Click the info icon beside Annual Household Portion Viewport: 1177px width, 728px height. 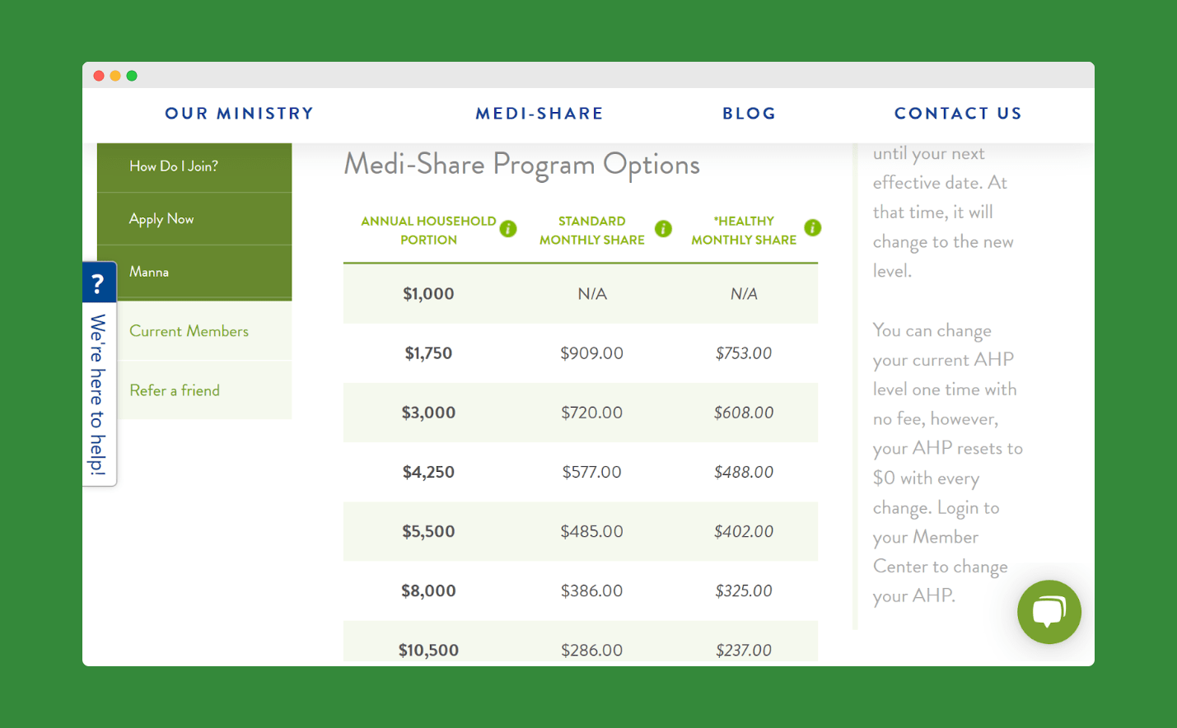click(508, 229)
